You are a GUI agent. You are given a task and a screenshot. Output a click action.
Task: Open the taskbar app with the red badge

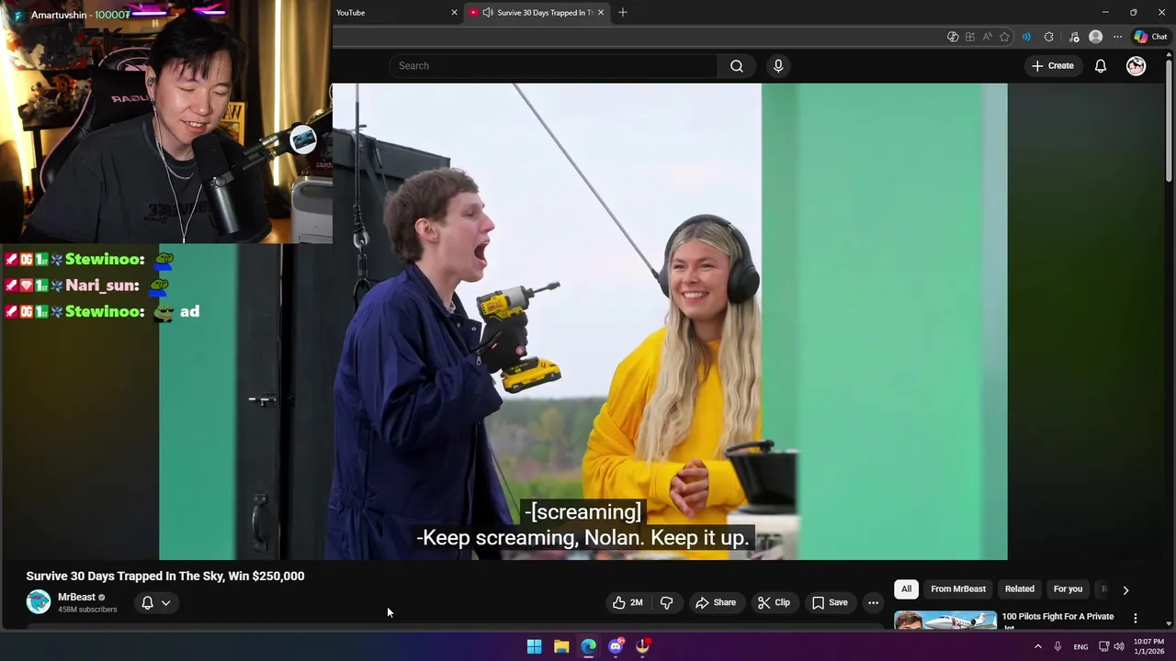tap(643, 646)
